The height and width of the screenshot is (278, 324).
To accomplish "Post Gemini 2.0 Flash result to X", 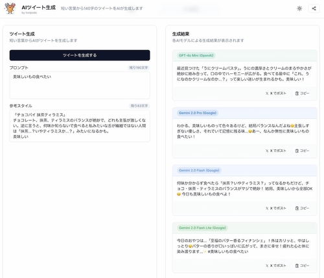I will (276, 208).
